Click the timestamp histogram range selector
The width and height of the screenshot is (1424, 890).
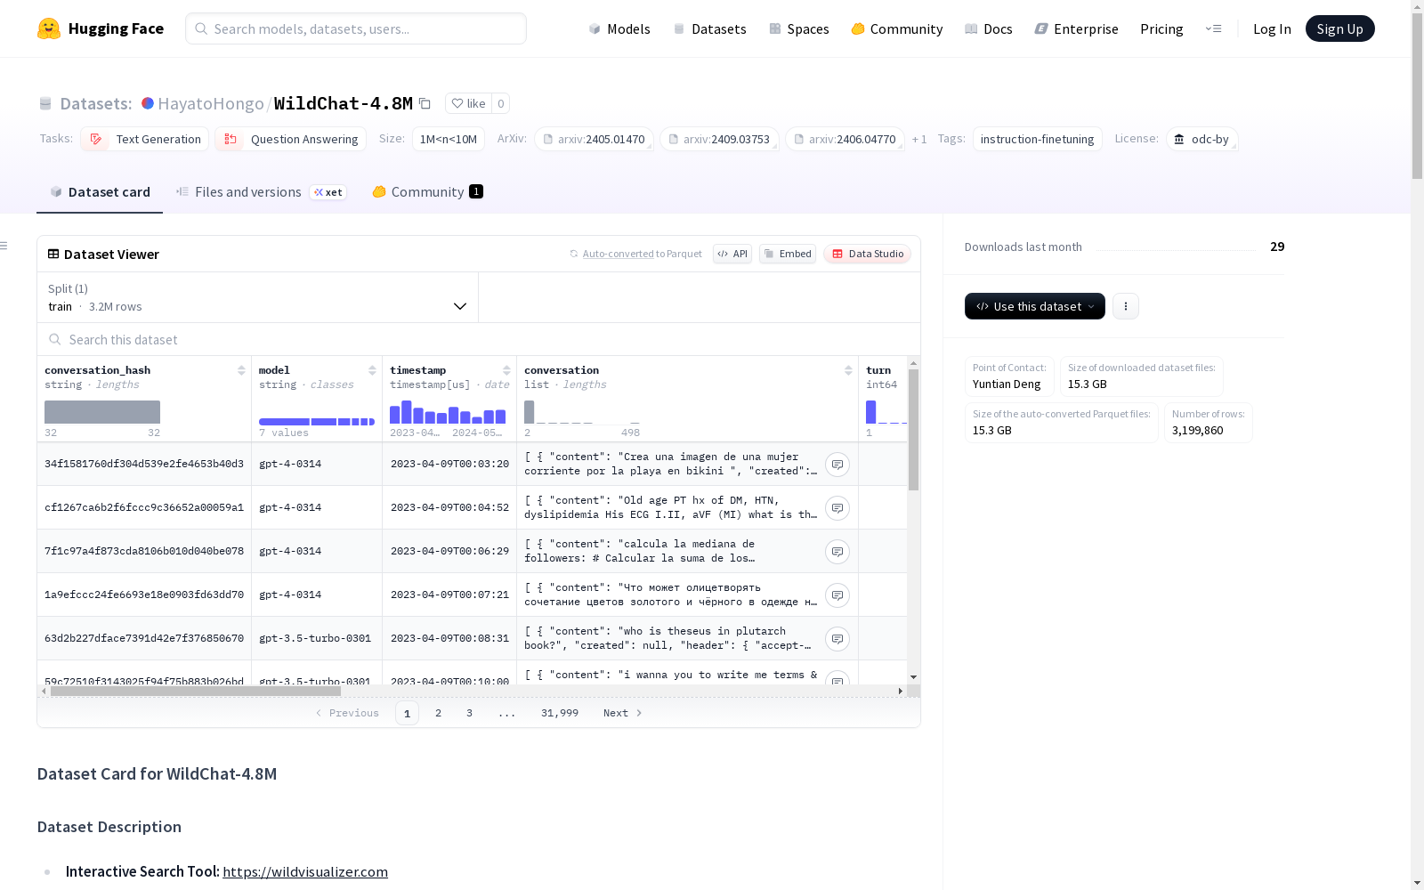click(448, 412)
